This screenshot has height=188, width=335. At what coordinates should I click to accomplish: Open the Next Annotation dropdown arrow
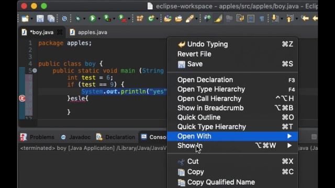pos(282,19)
